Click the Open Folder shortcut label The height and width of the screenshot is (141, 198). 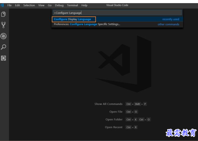[114, 119]
